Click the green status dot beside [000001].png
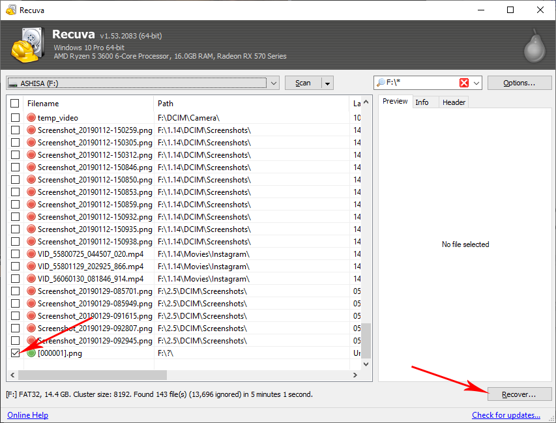 click(31, 353)
